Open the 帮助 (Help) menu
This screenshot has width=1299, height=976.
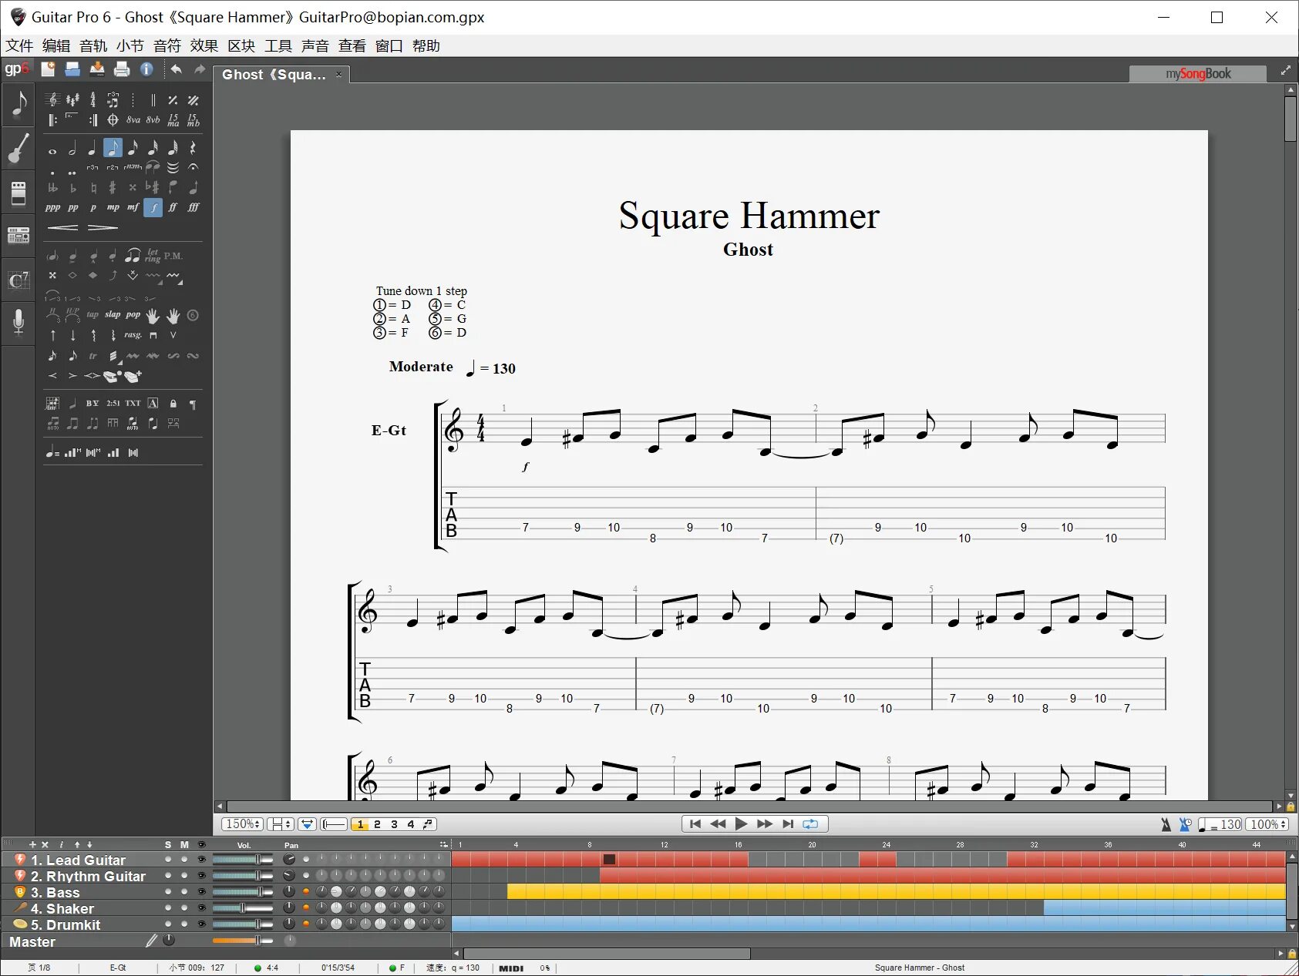[x=426, y=46]
